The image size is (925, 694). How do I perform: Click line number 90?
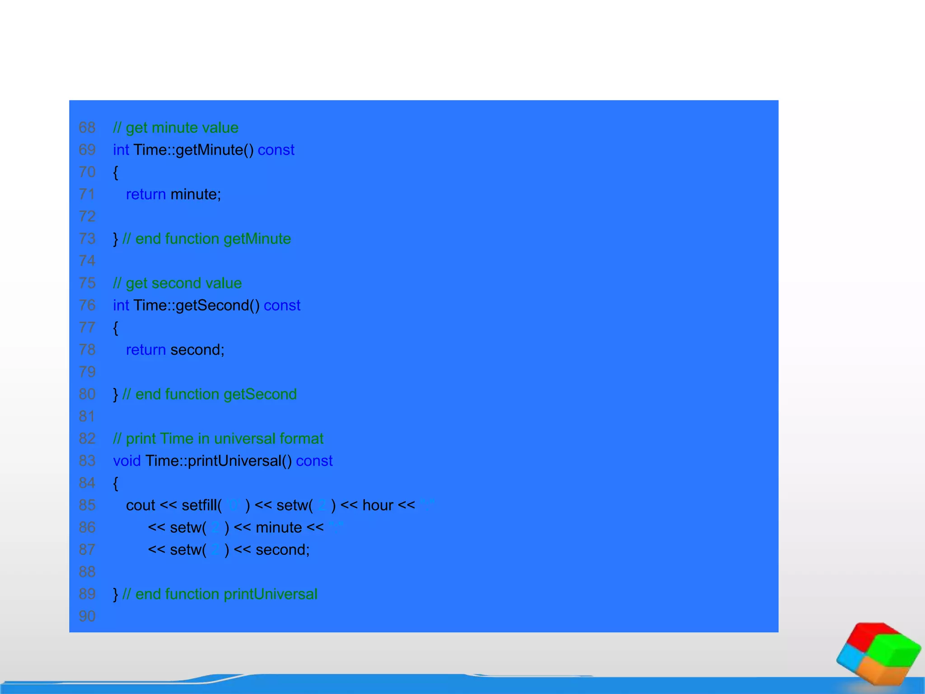click(87, 616)
